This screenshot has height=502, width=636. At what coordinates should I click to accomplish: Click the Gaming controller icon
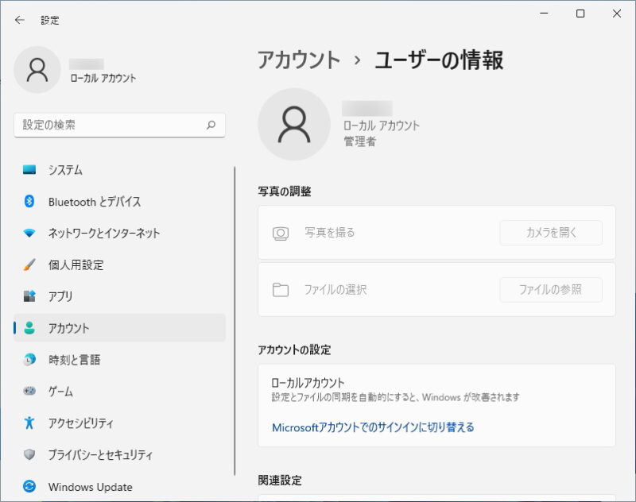point(29,392)
